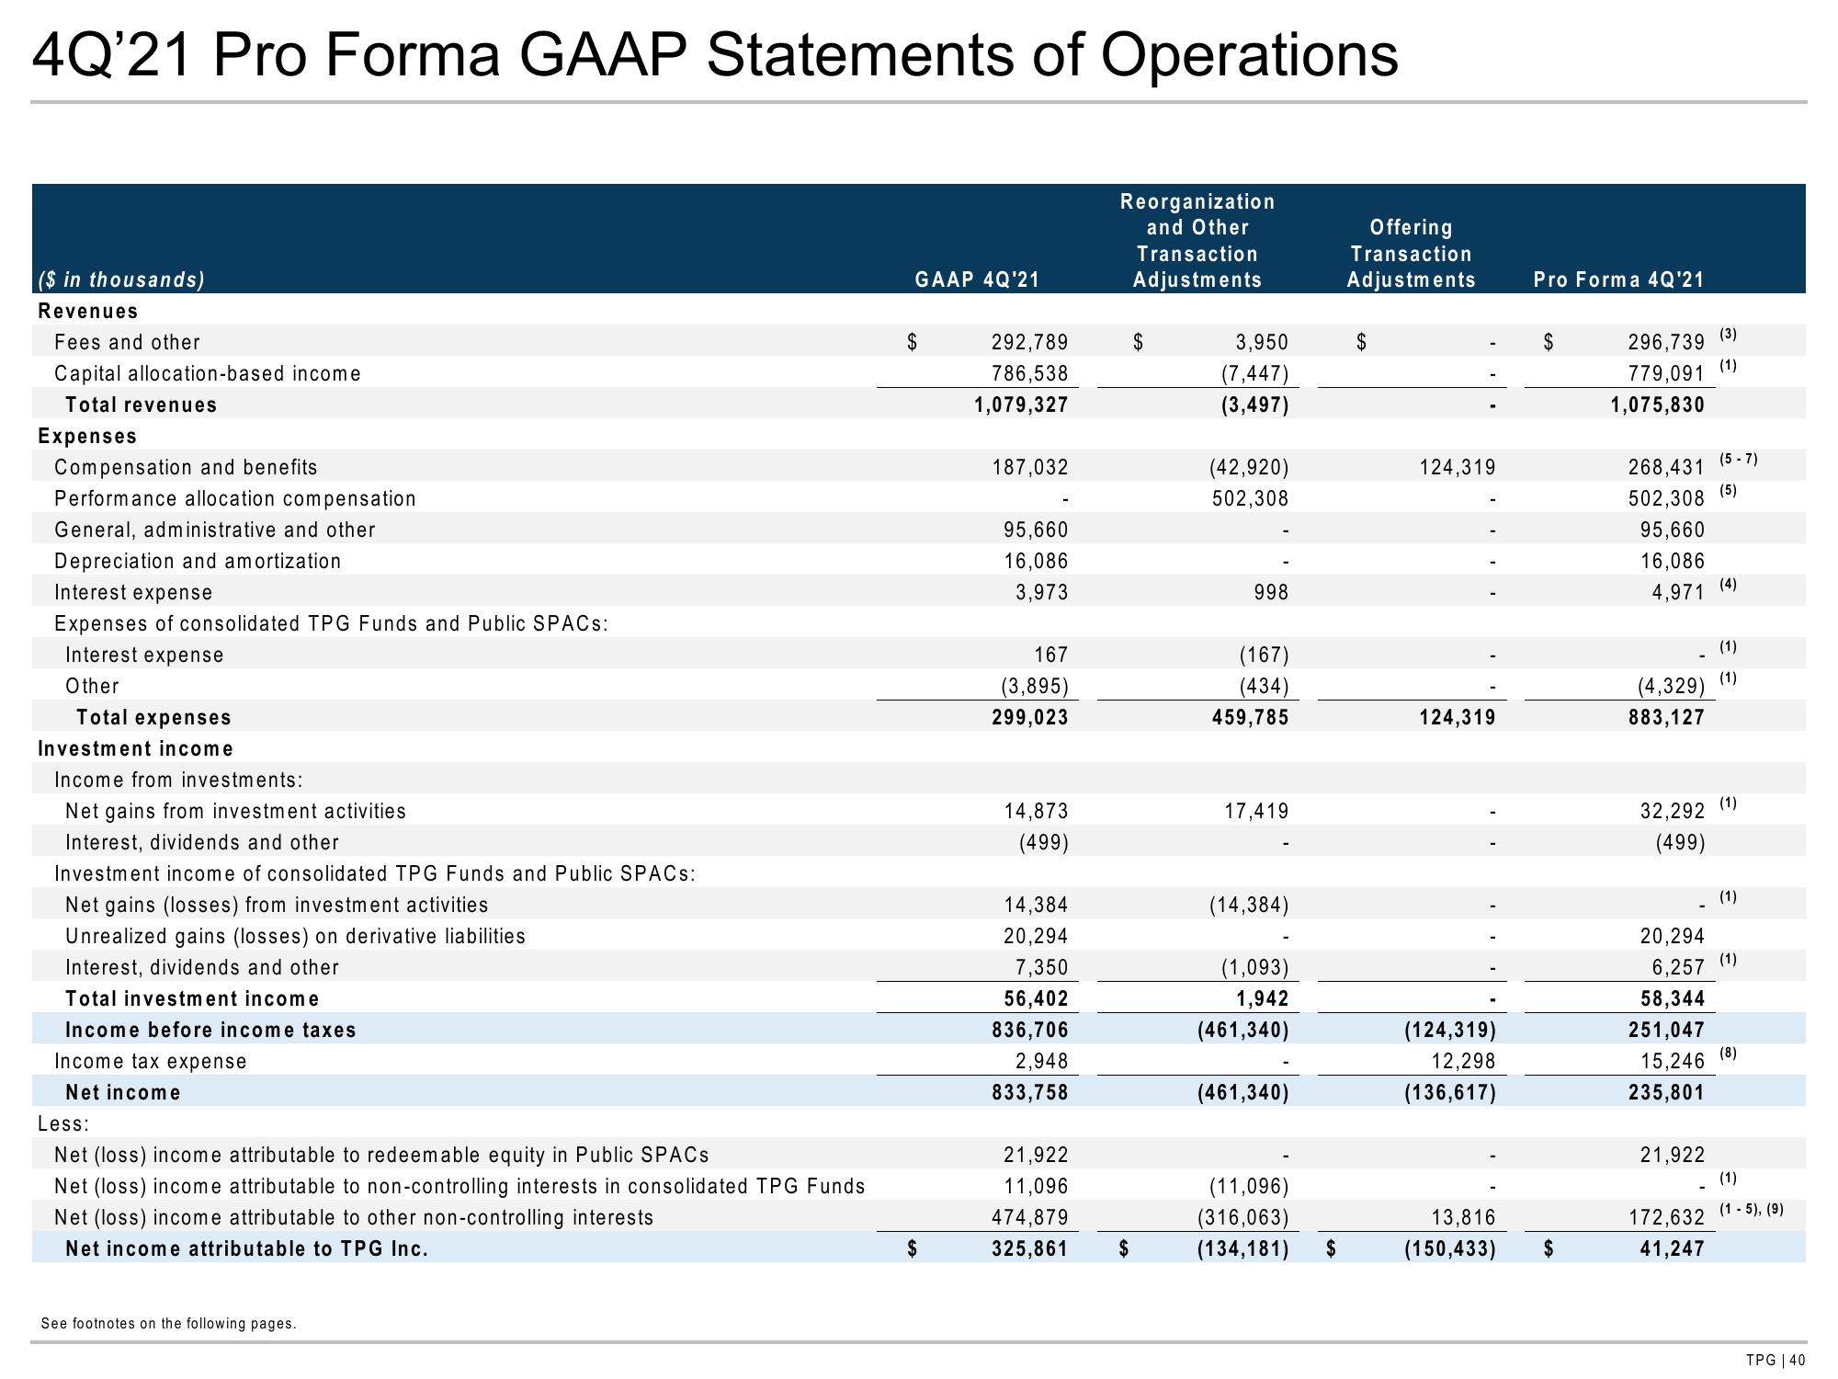This screenshot has height=1379, width=1838.
Task: Click footnote marker (8)
Action: click(1728, 1053)
